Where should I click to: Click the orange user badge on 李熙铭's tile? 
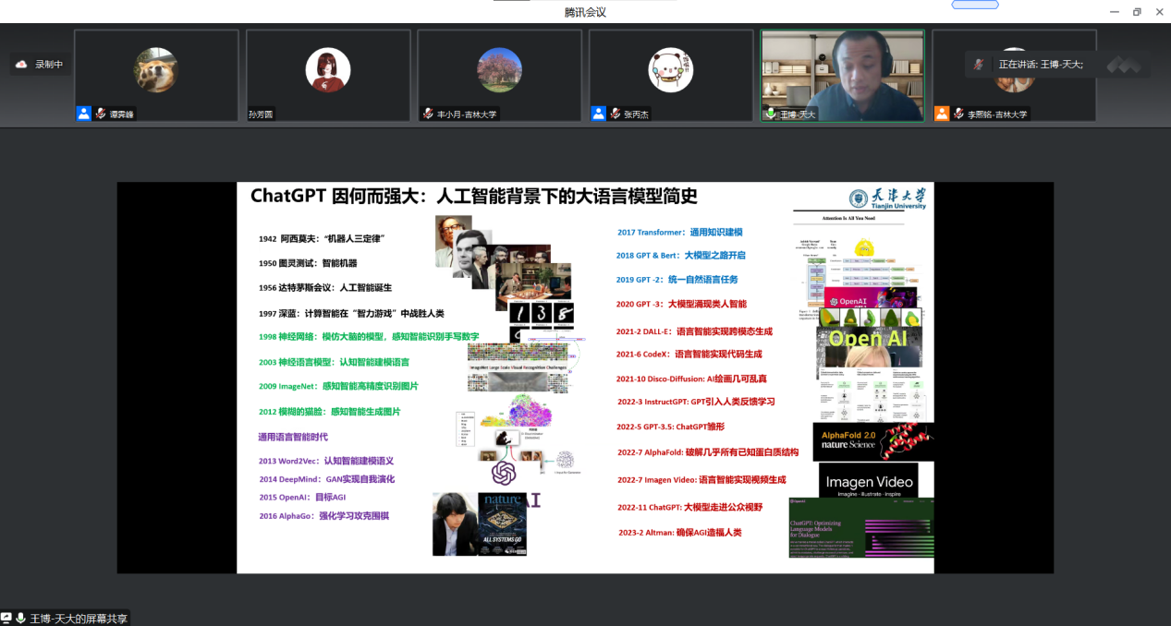coord(942,114)
